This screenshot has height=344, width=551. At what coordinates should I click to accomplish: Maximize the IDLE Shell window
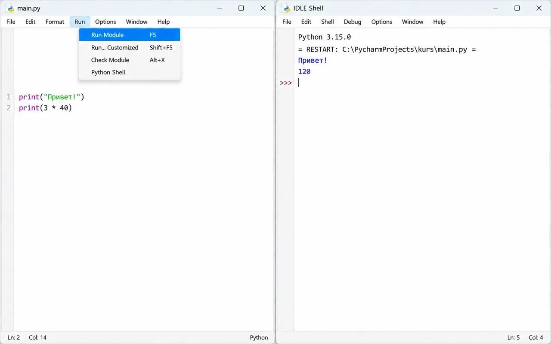[517, 8]
